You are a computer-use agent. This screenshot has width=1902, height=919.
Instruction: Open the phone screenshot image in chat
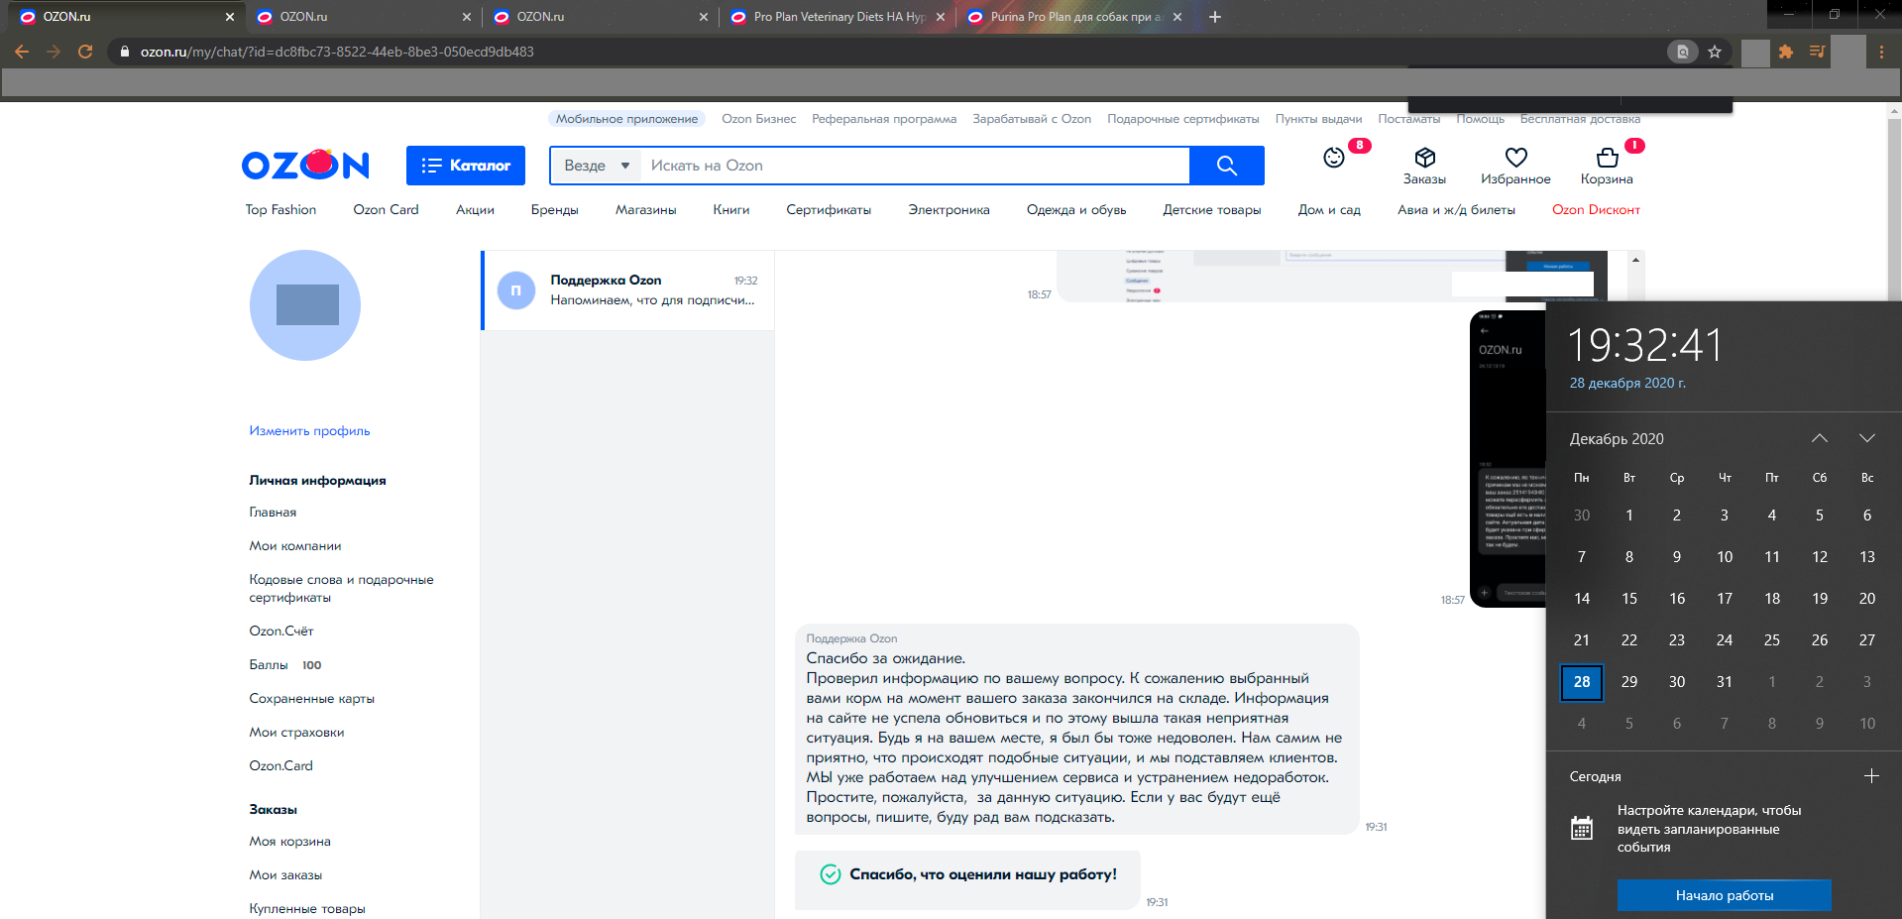1508,458
